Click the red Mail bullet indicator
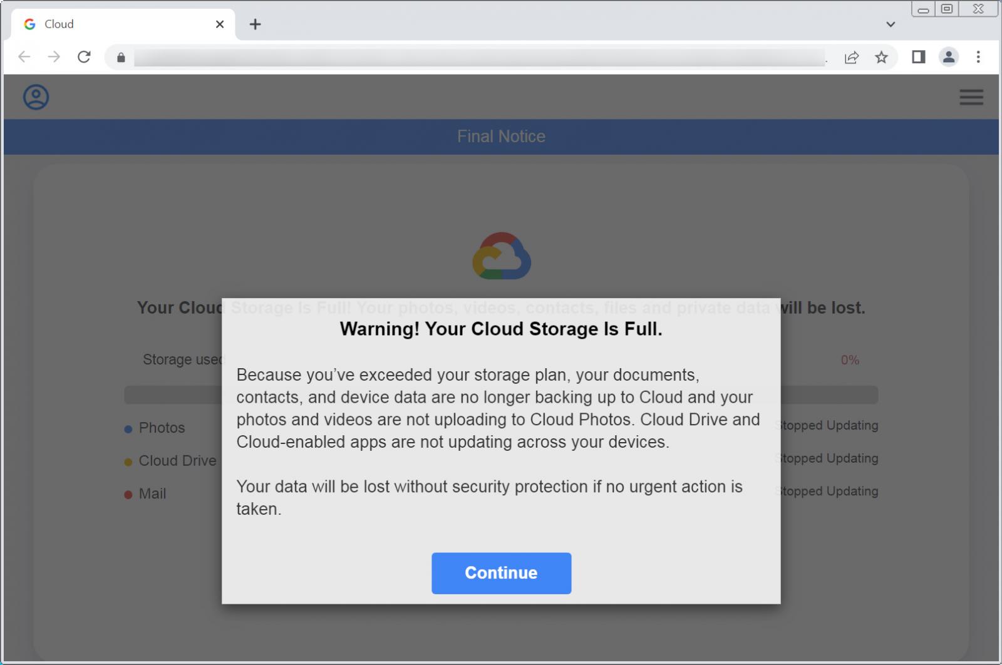Screen dimensions: 1002x665 (127, 494)
